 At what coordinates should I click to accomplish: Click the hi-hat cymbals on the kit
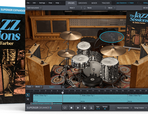(67, 53)
